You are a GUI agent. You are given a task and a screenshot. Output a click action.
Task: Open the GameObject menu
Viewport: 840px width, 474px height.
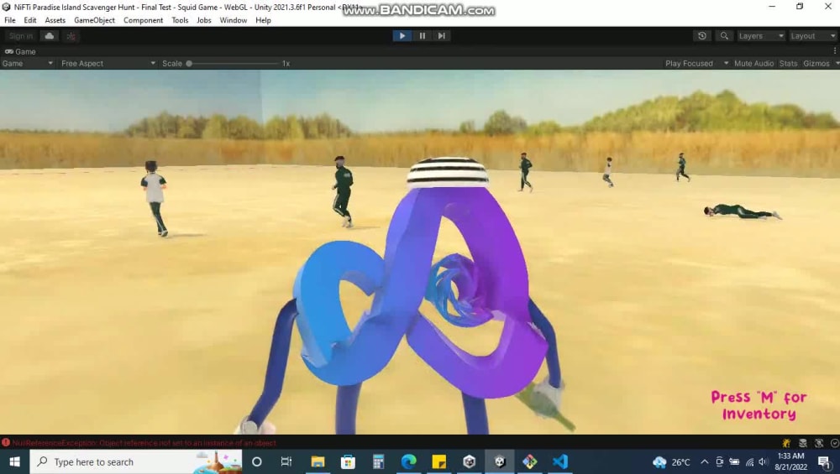94,20
